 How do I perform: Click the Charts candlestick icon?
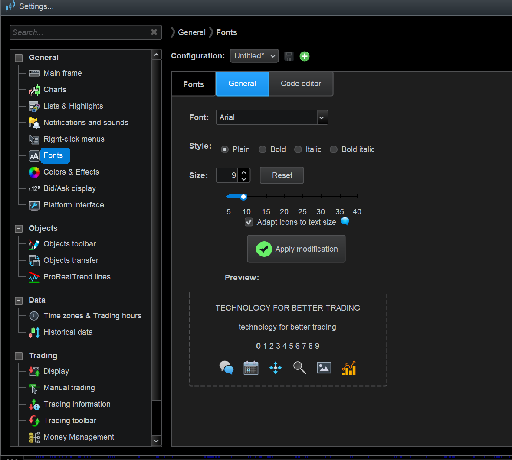coord(34,90)
